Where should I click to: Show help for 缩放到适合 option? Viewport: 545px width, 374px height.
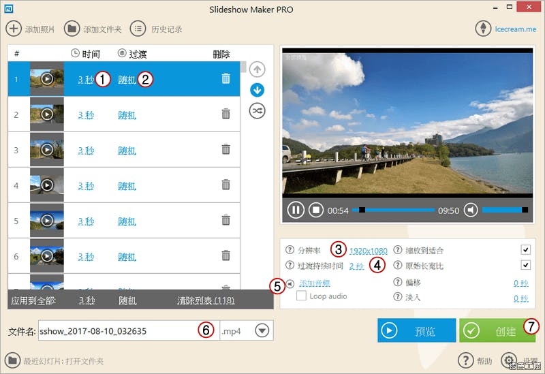[x=398, y=249]
